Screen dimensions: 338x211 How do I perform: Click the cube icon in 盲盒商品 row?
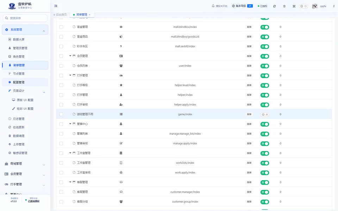pos(121,37)
